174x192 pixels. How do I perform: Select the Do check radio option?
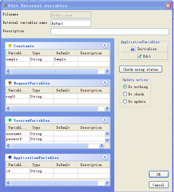click(x=125, y=94)
